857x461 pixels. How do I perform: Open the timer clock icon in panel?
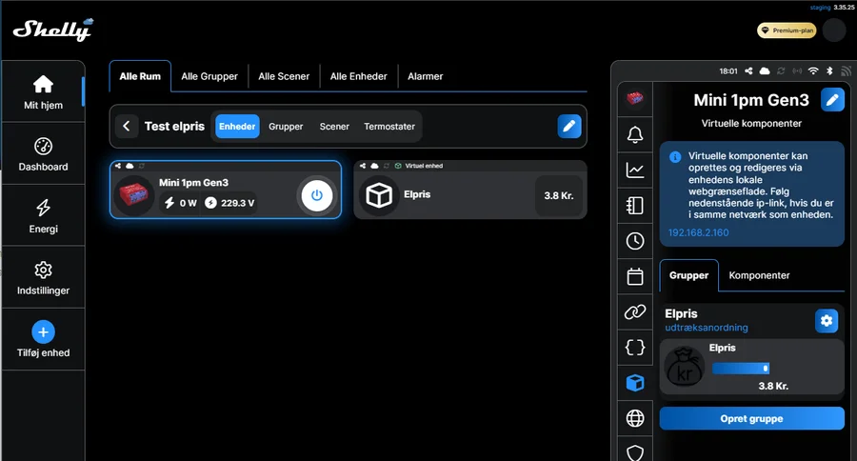click(x=634, y=241)
